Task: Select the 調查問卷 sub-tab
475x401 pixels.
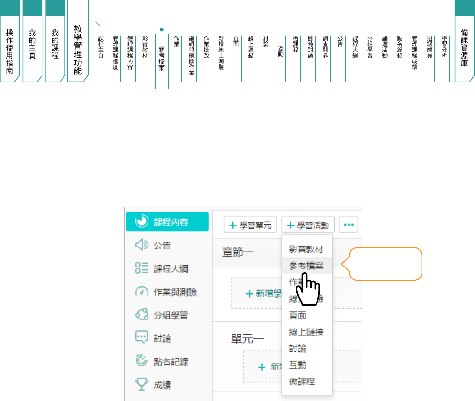Action: tap(326, 59)
